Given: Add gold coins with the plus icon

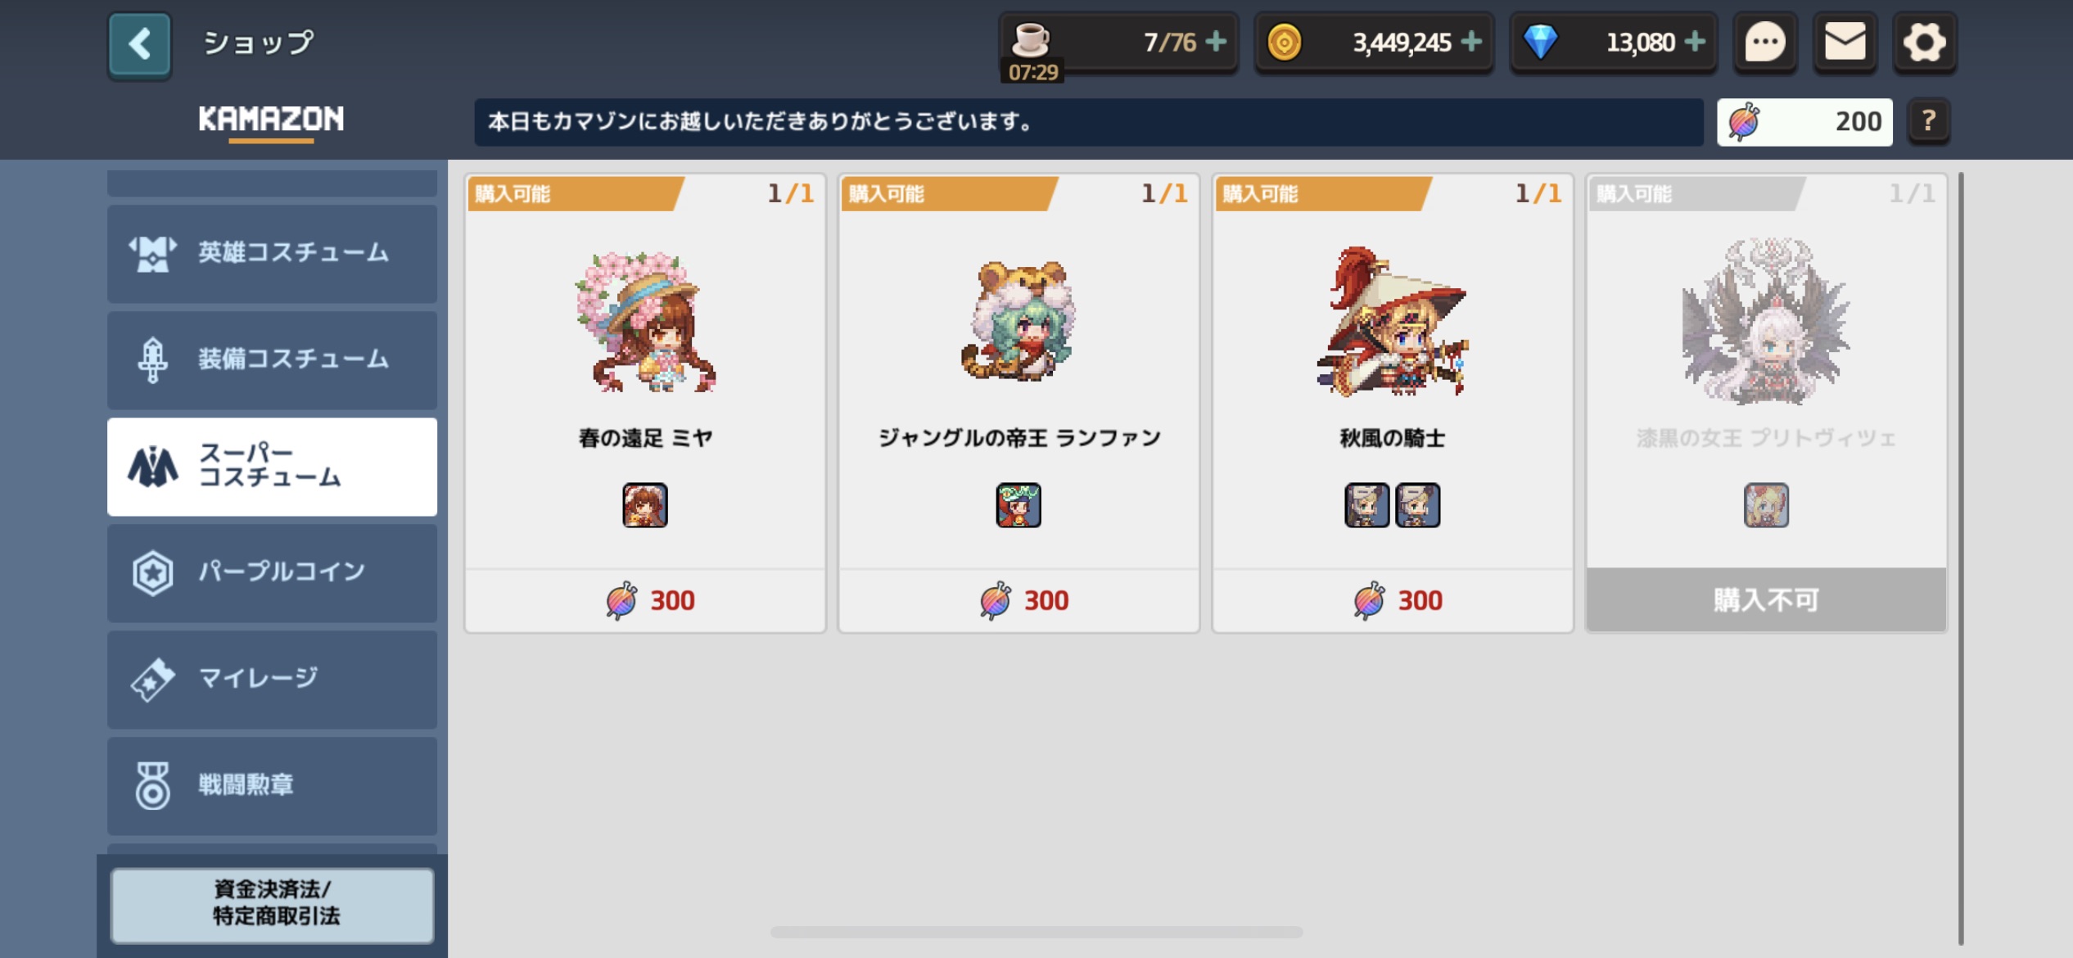Looking at the screenshot, I should (1471, 42).
